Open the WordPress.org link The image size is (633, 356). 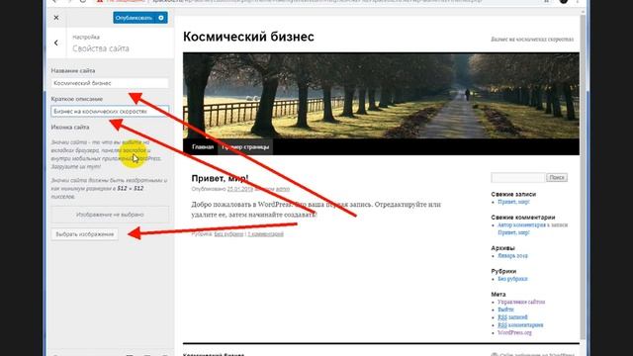tap(514, 332)
